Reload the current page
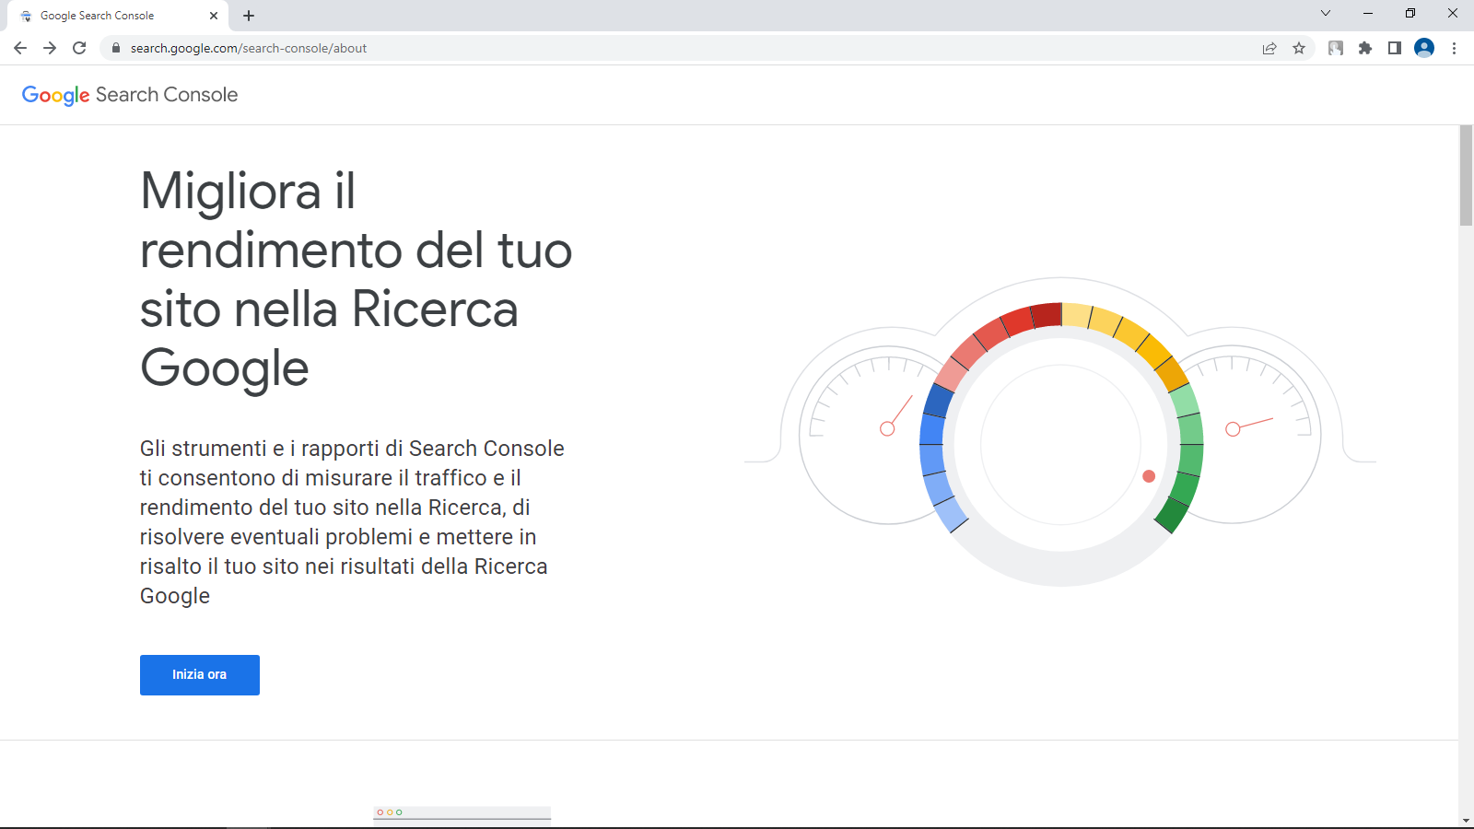 pyautogui.click(x=79, y=48)
